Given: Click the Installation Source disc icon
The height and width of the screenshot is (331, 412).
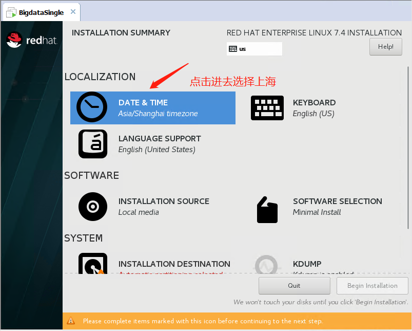Looking at the screenshot, I should [x=93, y=207].
